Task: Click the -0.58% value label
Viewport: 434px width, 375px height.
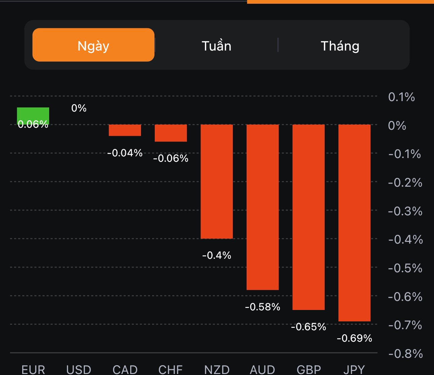Action: click(x=262, y=307)
